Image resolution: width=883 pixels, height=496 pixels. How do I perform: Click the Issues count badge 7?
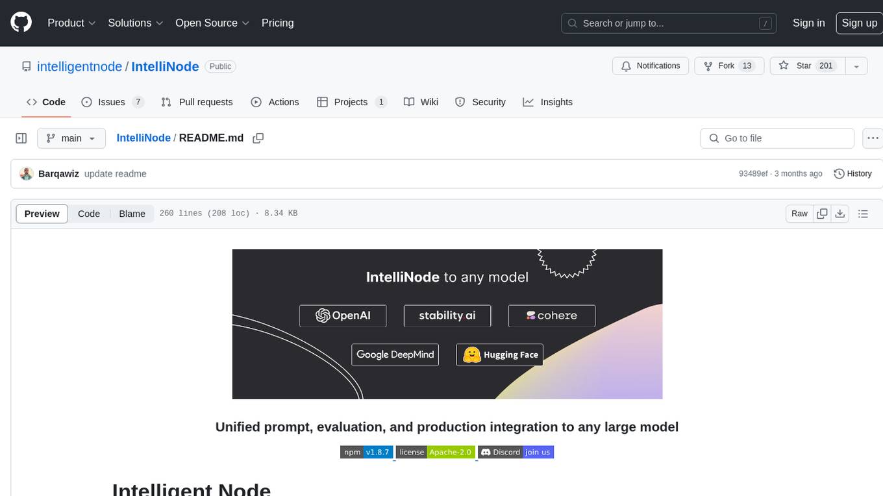(x=138, y=102)
